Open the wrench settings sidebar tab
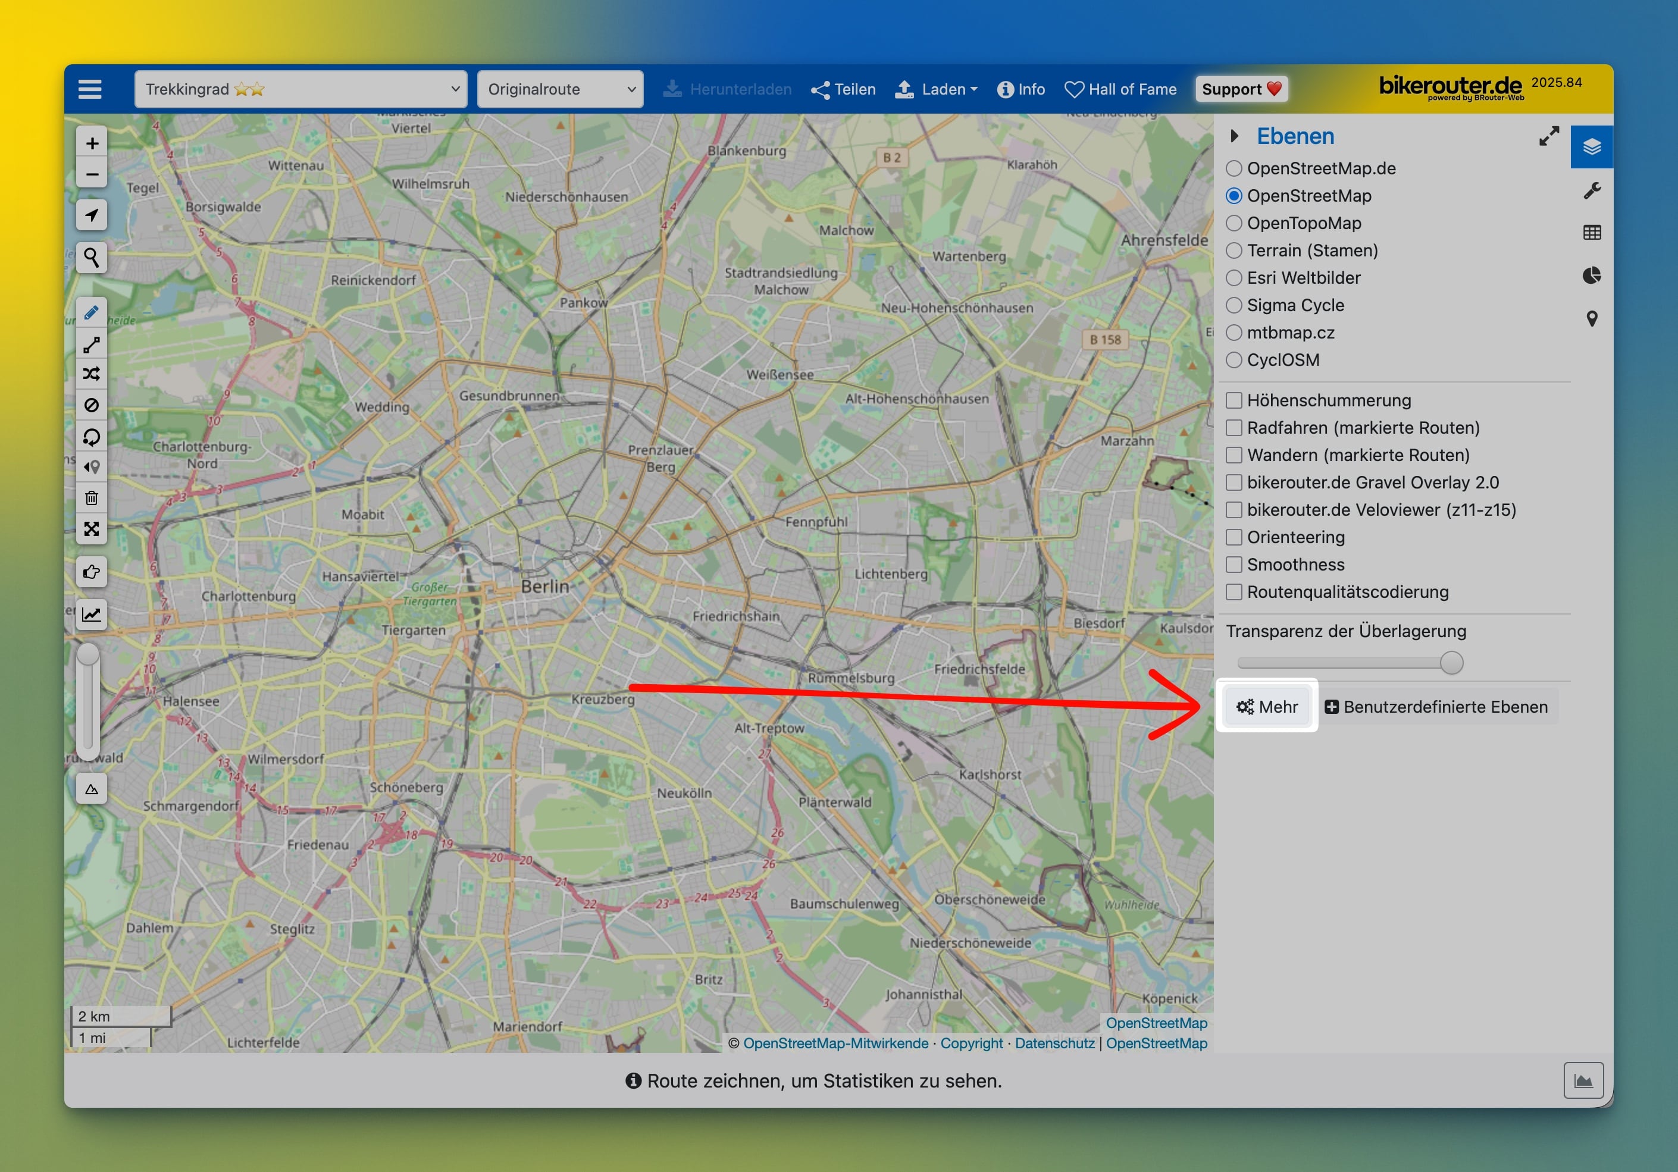The width and height of the screenshot is (1678, 1172). pyautogui.click(x=1592, y=191)
